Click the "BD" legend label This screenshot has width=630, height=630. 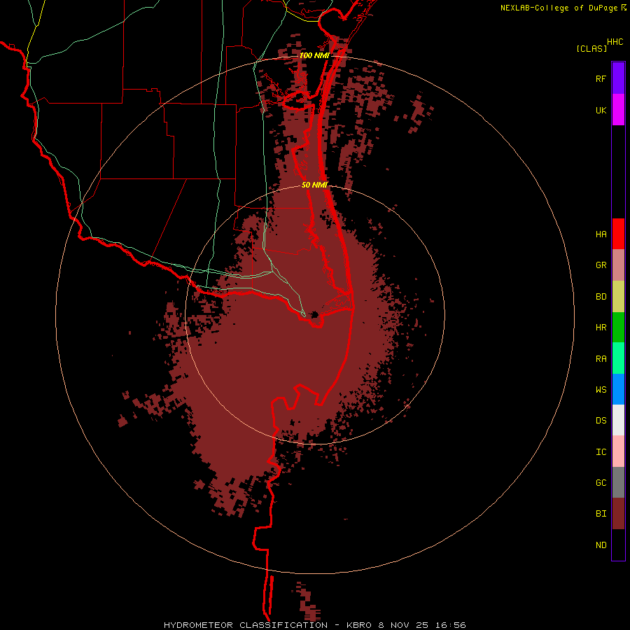tap(601, 297)
